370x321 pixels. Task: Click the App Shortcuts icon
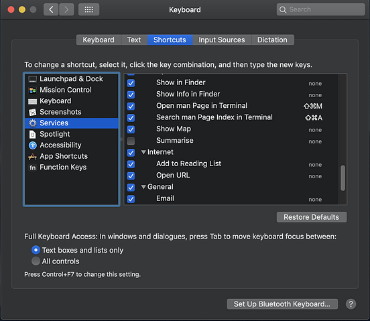[33, 156]
